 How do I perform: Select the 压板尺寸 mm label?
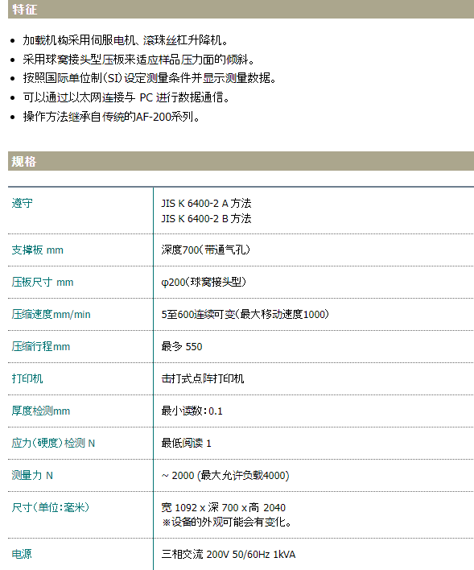coord(43,282)
